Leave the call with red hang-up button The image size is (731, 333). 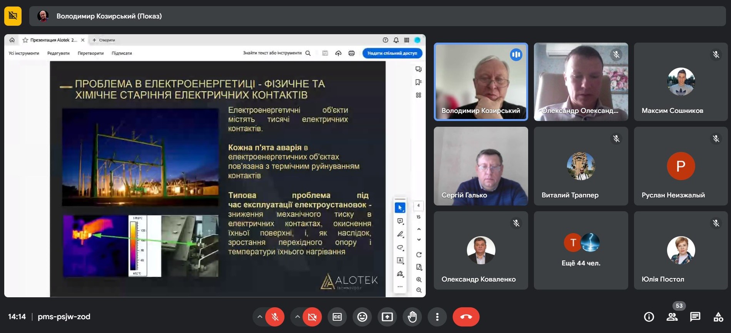[466, 317]
